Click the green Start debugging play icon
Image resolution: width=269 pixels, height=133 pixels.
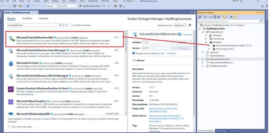click(x=81, y=6)
